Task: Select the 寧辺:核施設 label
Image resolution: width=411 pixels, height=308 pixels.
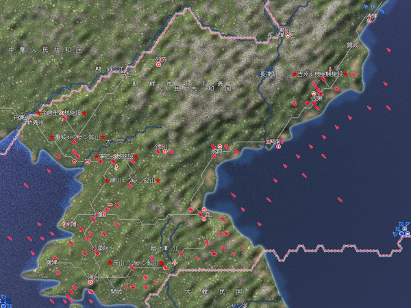Action: (116, 157)
